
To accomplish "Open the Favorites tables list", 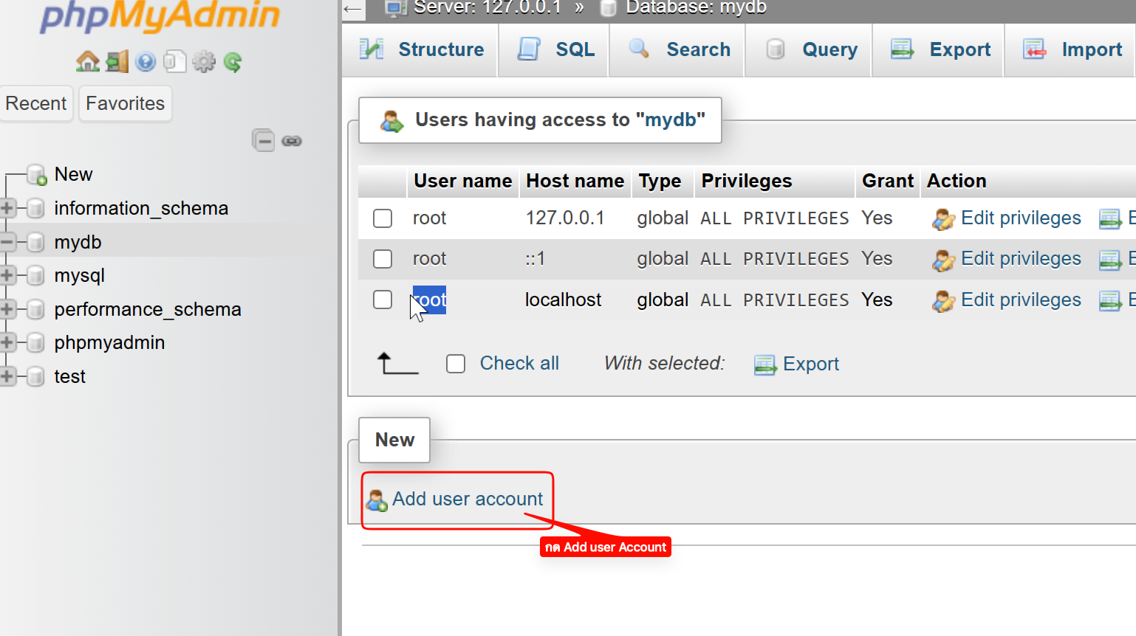I will [125, 103].
